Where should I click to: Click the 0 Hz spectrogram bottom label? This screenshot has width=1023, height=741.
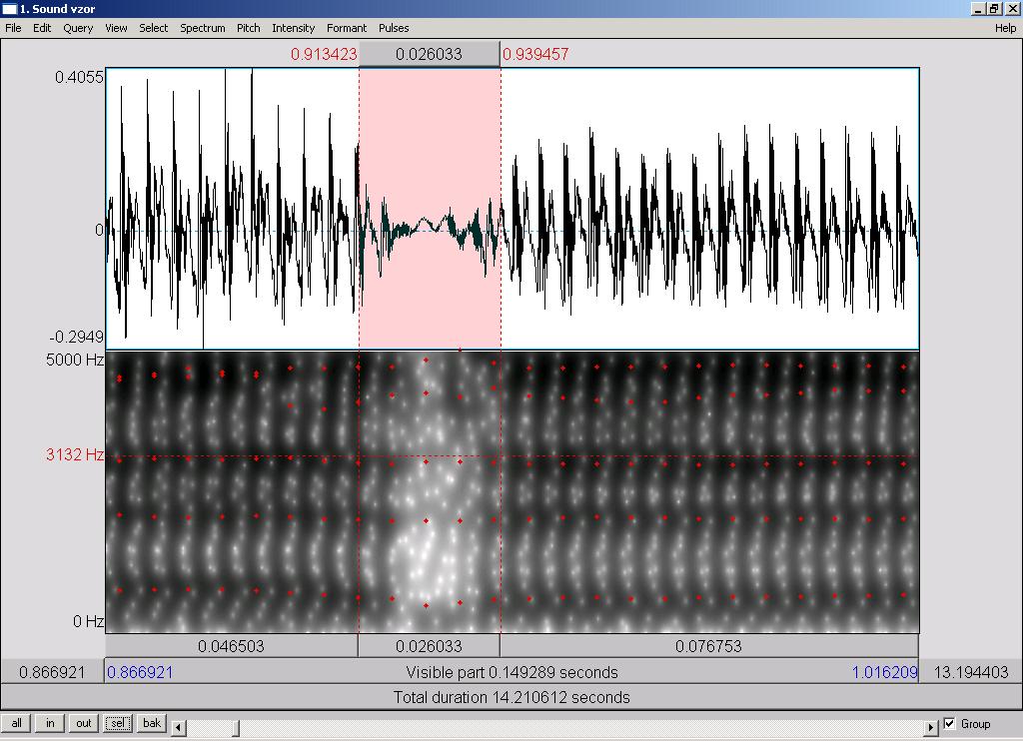click(88, 621)
